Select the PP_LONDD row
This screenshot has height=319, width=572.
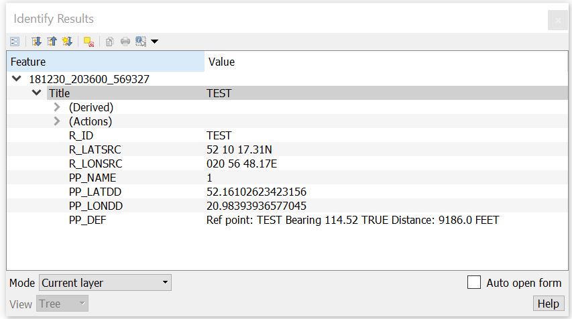[x=288, y=206]
